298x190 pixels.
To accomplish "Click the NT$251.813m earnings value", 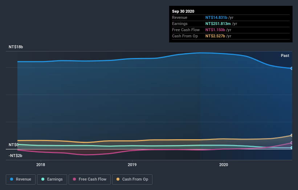I will [x=218, y=24].
